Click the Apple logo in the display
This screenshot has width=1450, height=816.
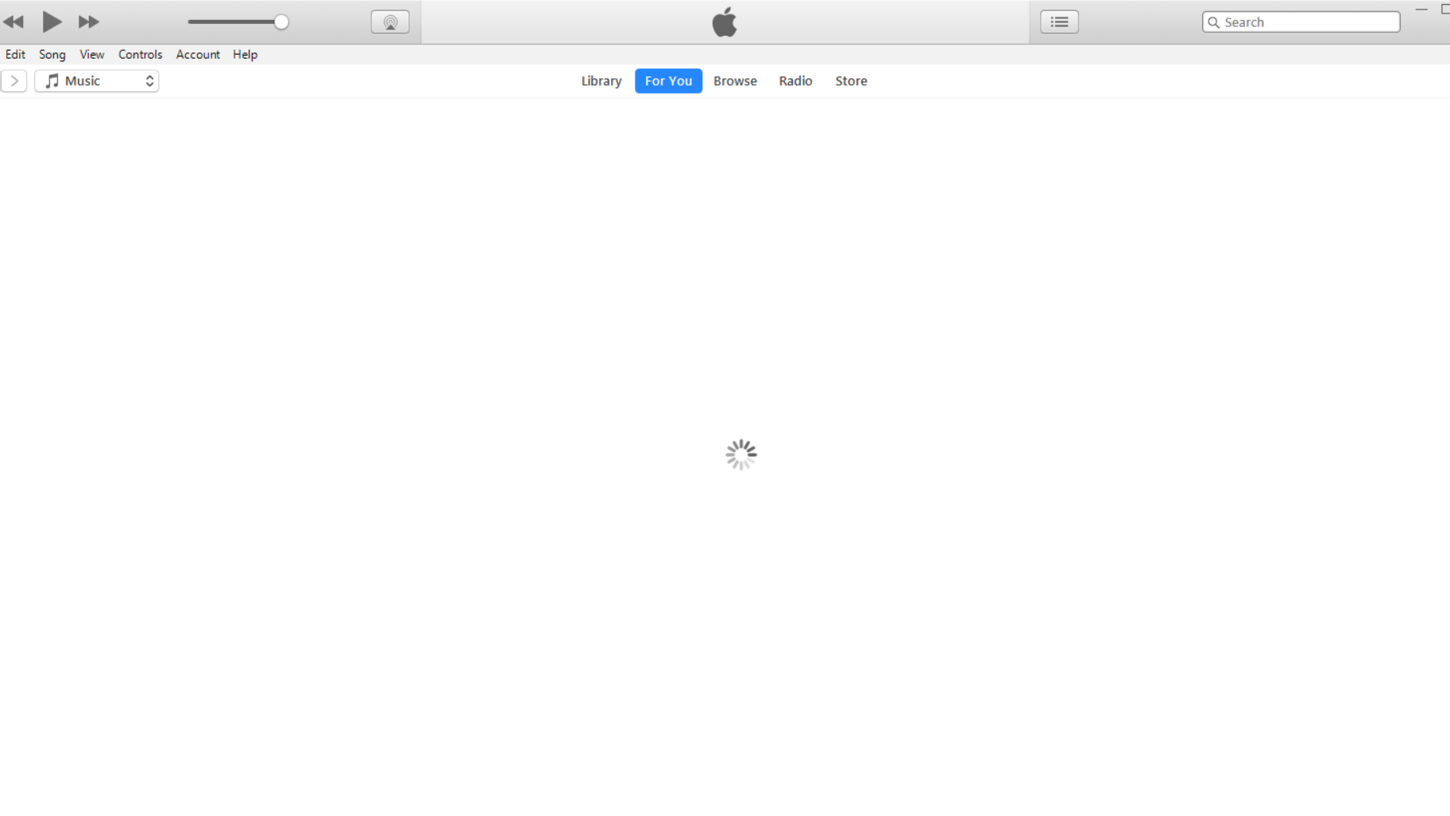click(725, 21)
